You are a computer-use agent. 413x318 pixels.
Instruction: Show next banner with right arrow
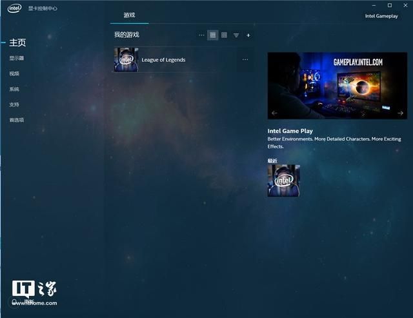coord(400,113)
